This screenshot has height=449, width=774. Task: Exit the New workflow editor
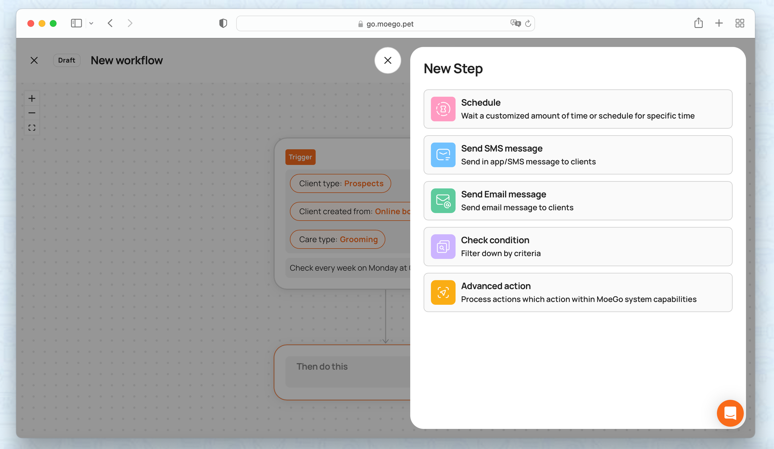point(34,60)
